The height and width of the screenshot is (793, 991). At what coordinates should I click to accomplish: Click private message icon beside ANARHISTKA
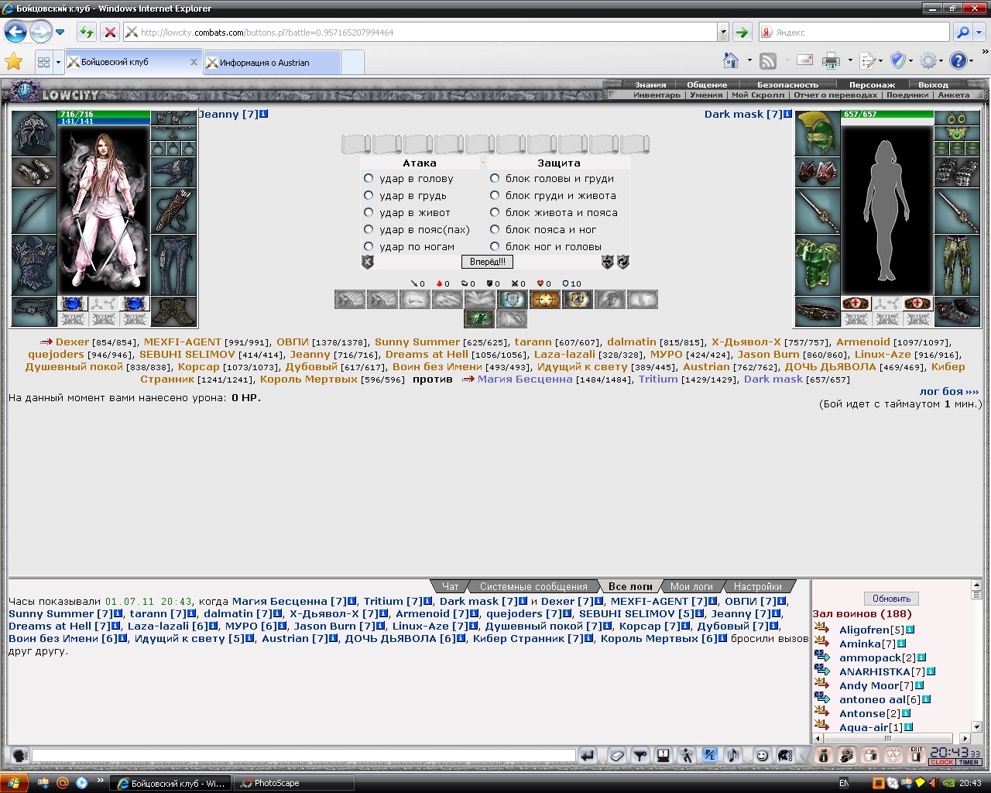pyautogui.click(x=822, y=671)
